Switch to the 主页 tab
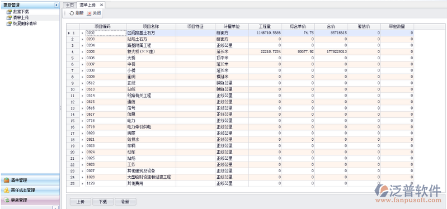 point(70,5)
